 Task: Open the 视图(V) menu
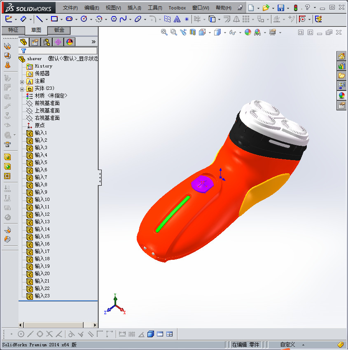pyautogui.click(x=113, y=8)
